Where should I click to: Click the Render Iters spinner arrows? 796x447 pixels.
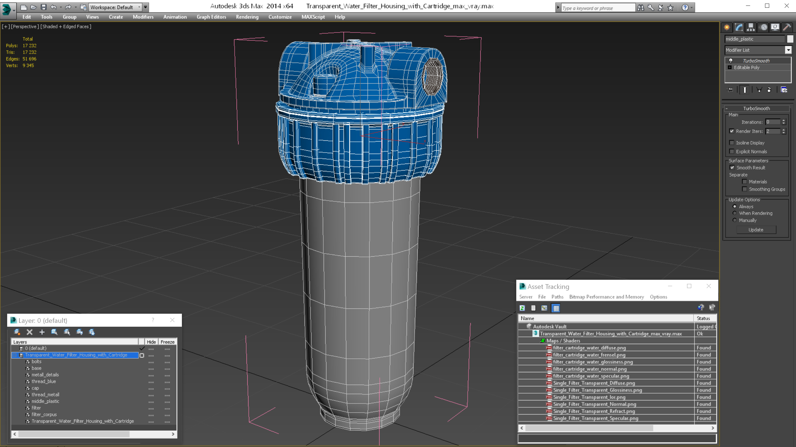click(783, 131)
